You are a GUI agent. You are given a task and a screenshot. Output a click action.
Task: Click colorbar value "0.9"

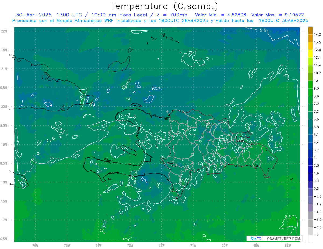(x=317, y=181)
